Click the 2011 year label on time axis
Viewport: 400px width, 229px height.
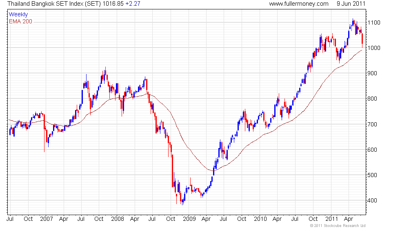point(331,219)
